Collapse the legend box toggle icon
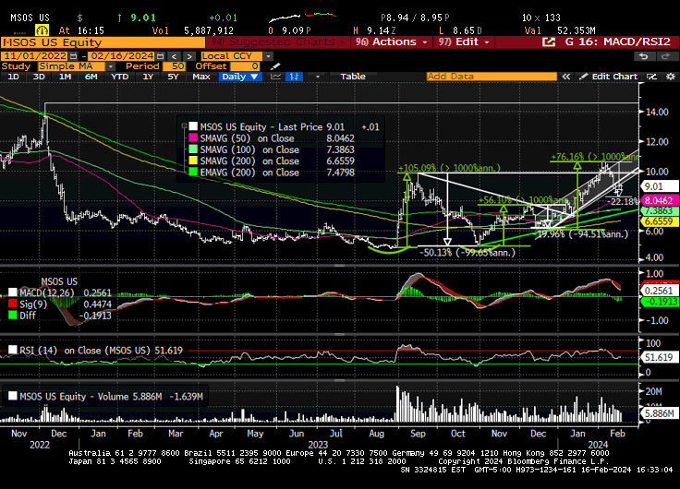The image size is (680, 489). coord(184,126)
